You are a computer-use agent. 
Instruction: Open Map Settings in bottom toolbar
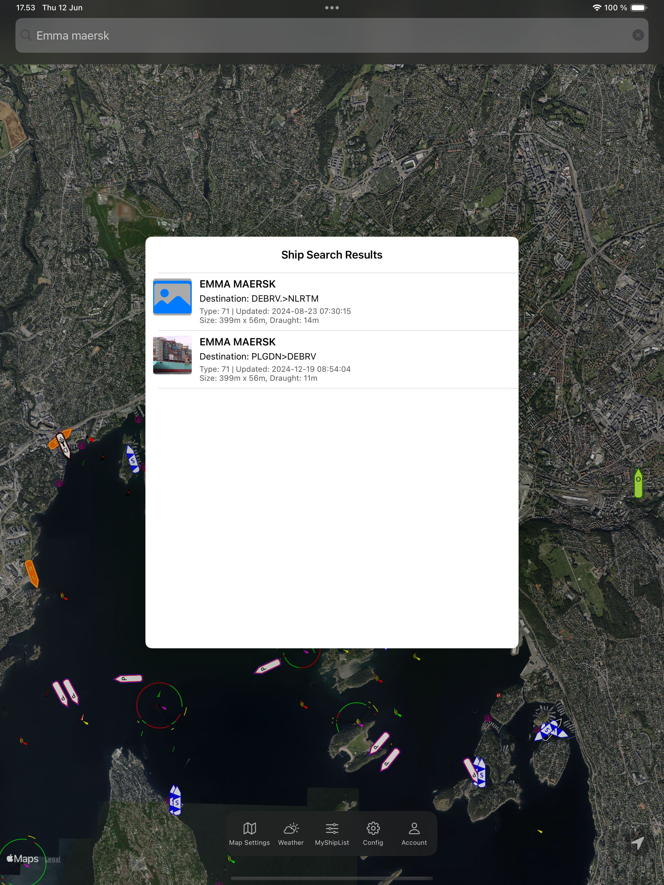coord(249,834)
